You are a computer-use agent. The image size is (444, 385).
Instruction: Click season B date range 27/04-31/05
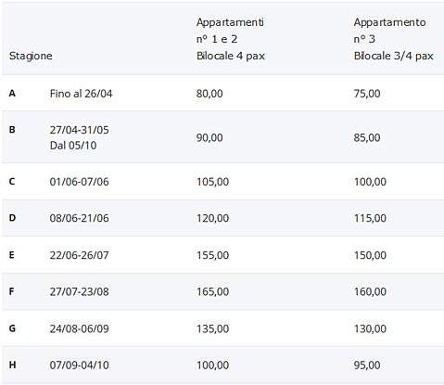[79, 130]
